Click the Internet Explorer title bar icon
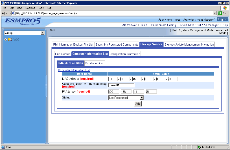Image resolution: width=230 pixels, height=150 pixels. (3, 3)
